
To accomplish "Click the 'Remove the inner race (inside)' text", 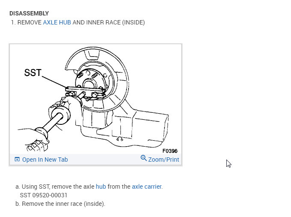I will click(x=63, y=204).
